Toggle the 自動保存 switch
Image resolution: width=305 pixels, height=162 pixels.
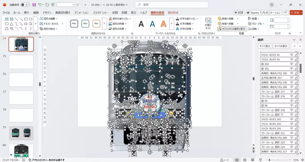coord(25,5)
